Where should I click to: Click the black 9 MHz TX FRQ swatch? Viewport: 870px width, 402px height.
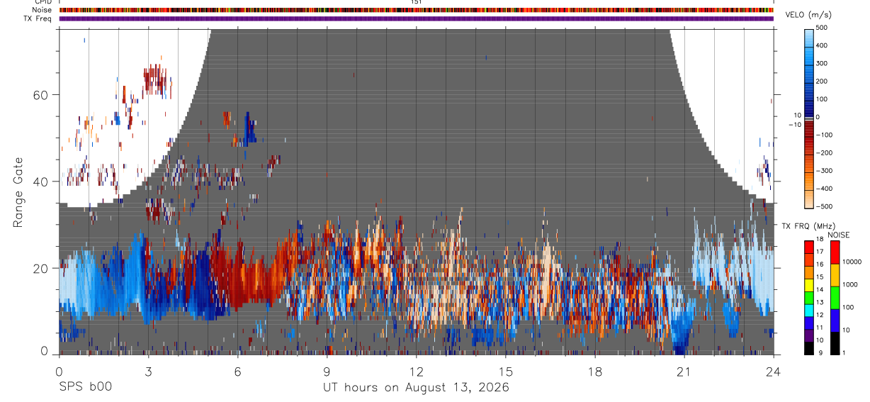[x=808, y=348]
